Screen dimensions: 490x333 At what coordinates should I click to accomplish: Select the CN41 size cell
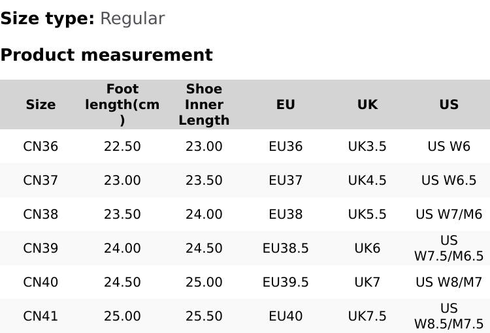click(x=41, y=316)
